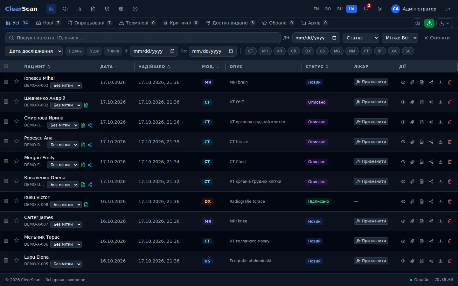Share the Popescu Ana study from actions
Screen dimensions: 458x286
(431, 142)
